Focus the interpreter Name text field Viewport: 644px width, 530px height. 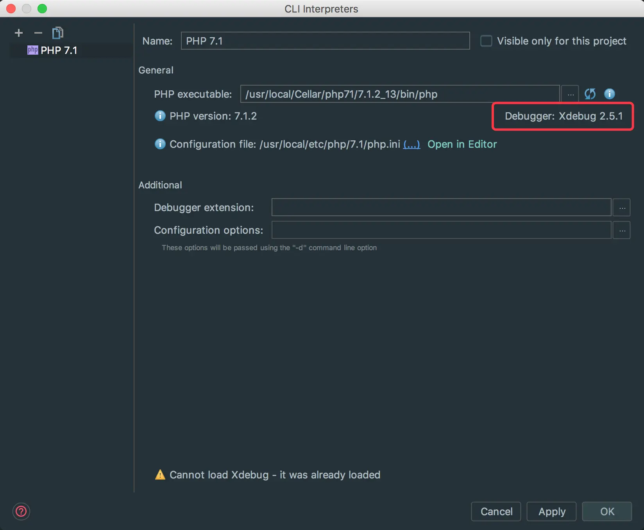pyautogui.click(x=325, y=41)
